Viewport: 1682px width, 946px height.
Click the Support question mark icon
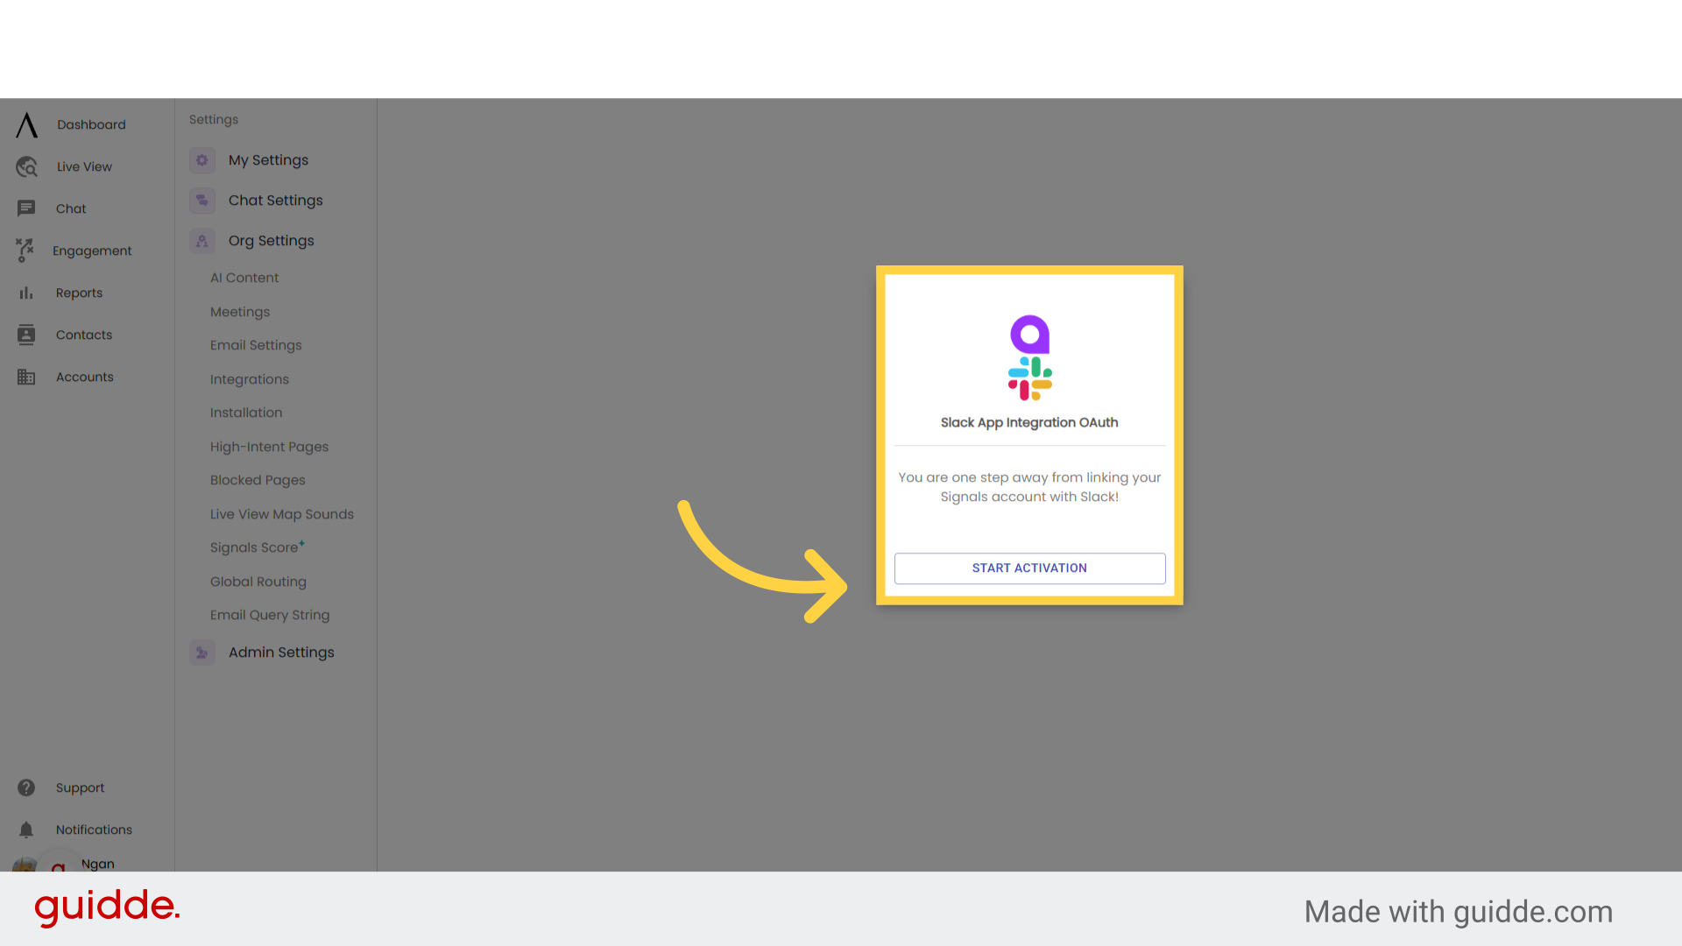pyautogui.click(x=26, y=787)
